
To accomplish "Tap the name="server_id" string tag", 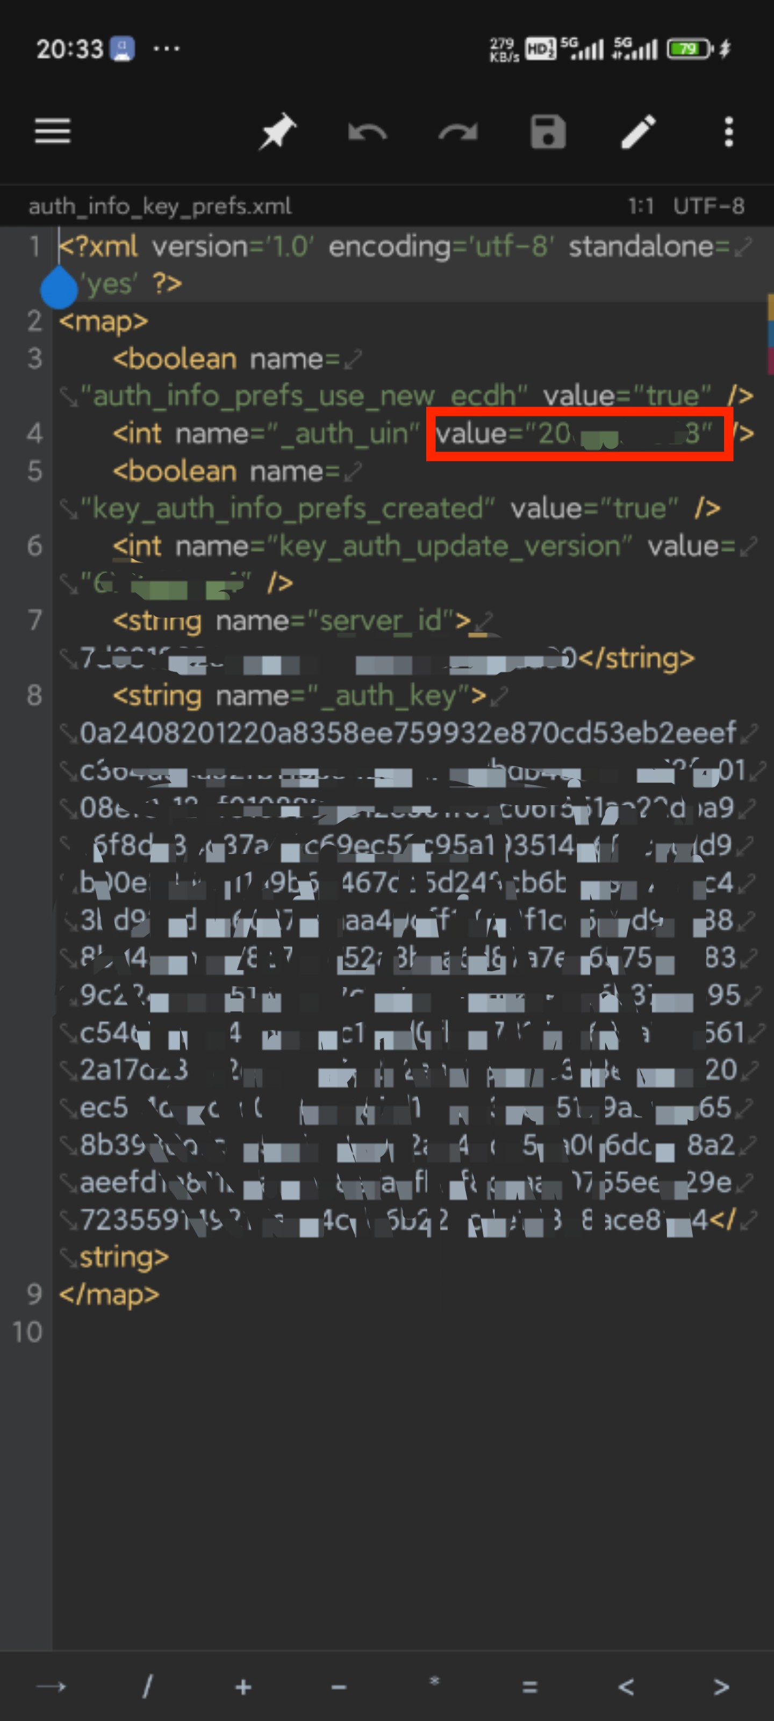I will (292, 621).
